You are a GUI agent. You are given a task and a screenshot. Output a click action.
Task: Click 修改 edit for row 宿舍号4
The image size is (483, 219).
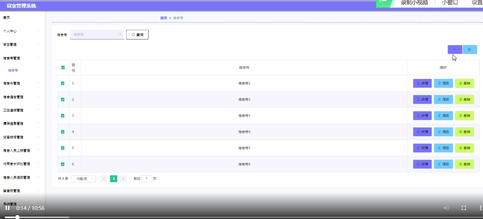(x=443, y=132)
